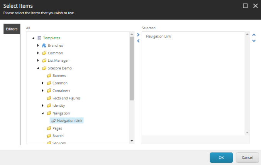261x165 pixels.
Task: Expand the Identity folder
Action: [x=42, y=106]
